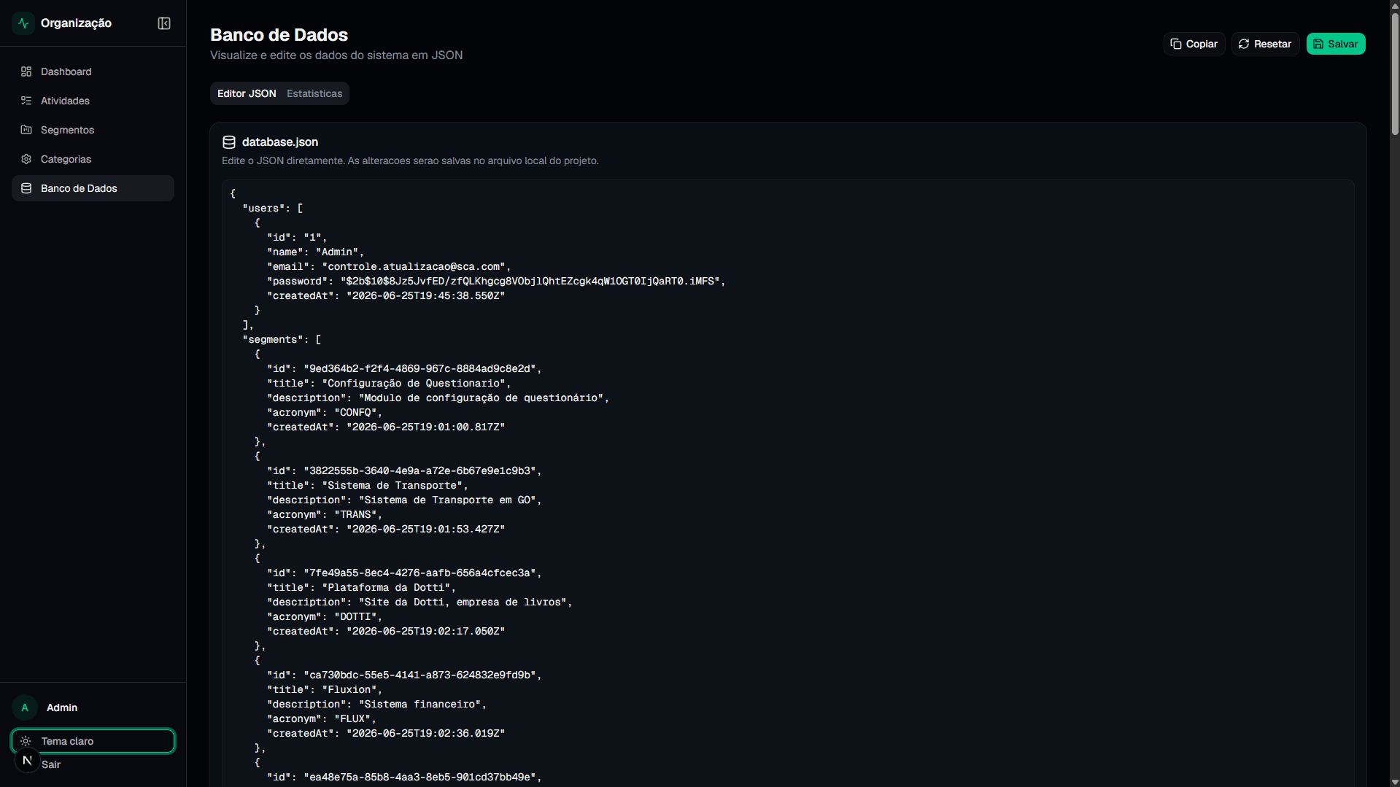The height and width of the screenshot is (787, 1400).
Task: Click the title "Fluxion" line
Action: pyautogui.click(x=325, y=690)
